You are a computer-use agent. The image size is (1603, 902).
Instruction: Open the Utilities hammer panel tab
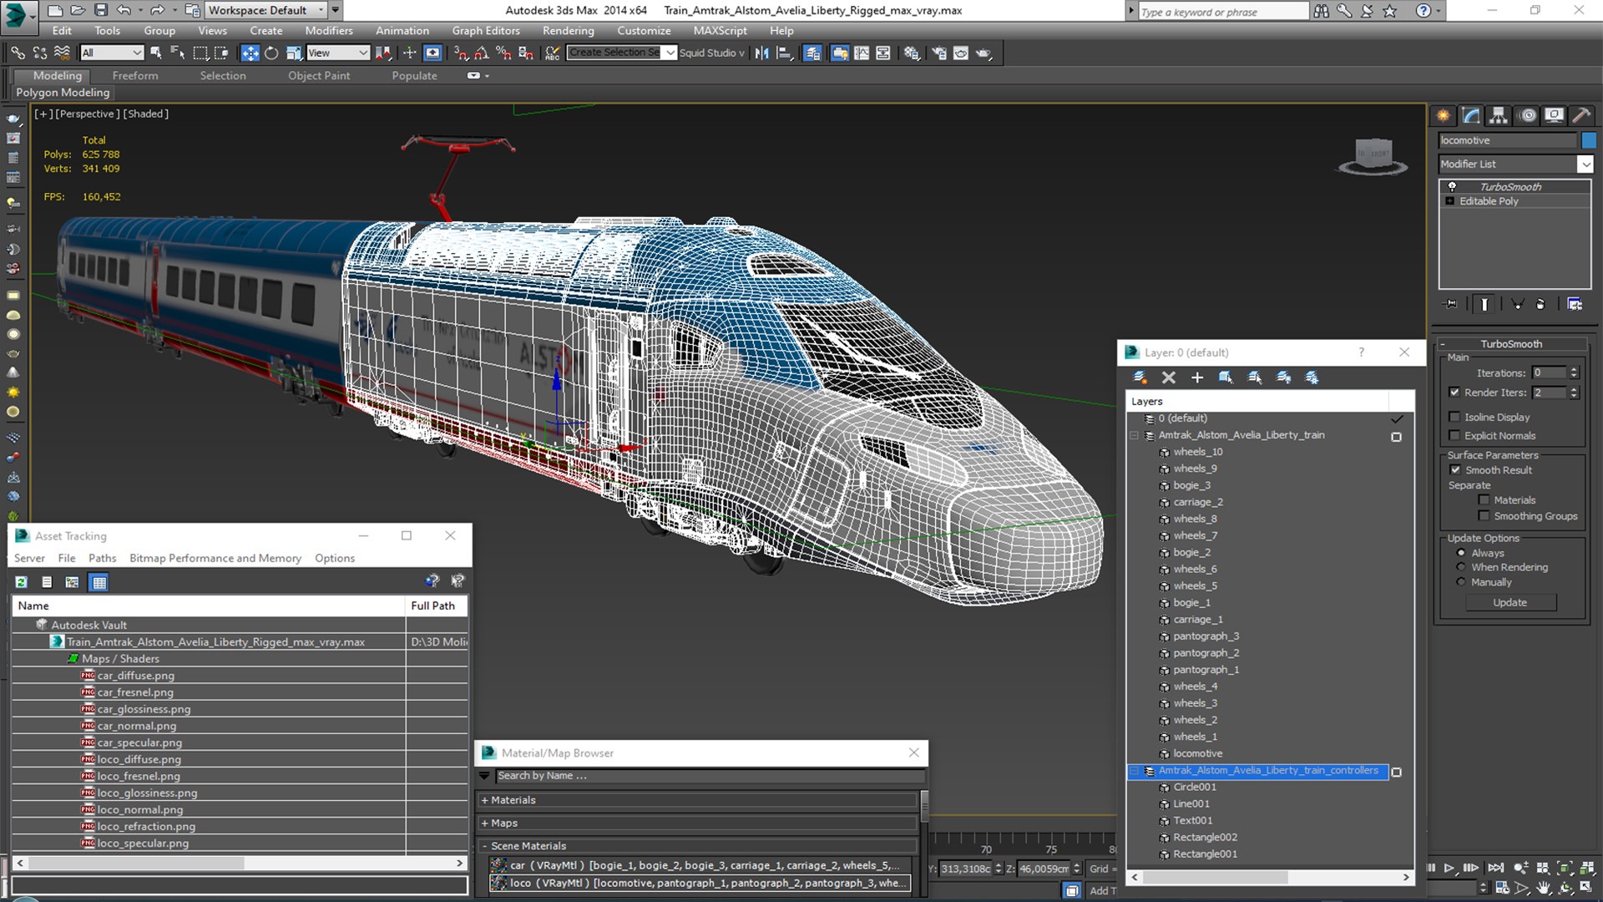tap(1580, 115)
